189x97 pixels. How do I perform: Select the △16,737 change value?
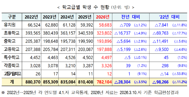(122, 33)
